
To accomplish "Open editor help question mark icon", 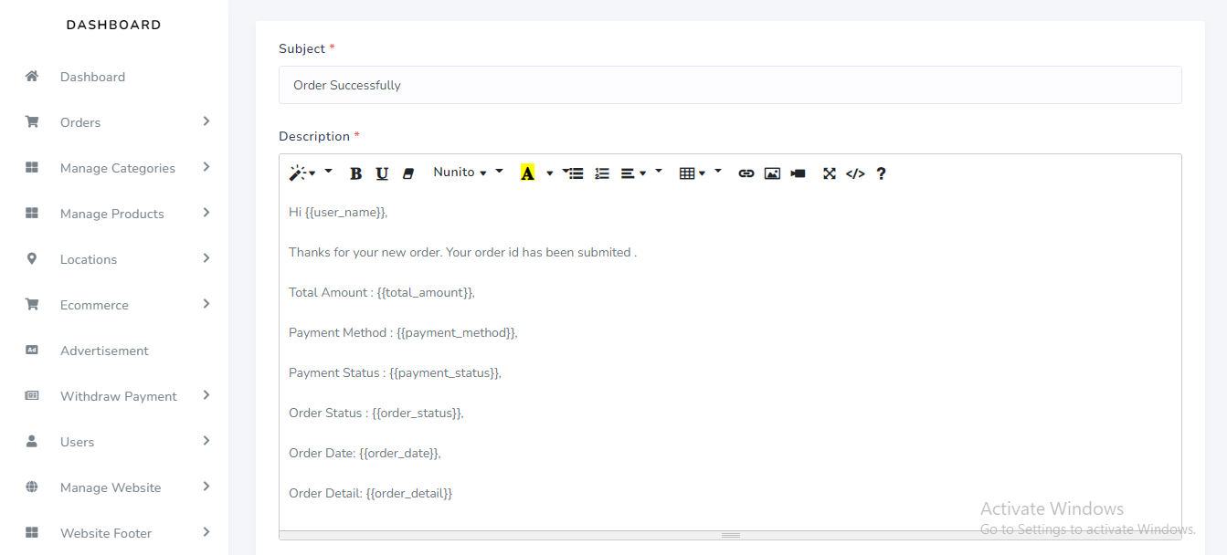I will click(x=881, y=173).
